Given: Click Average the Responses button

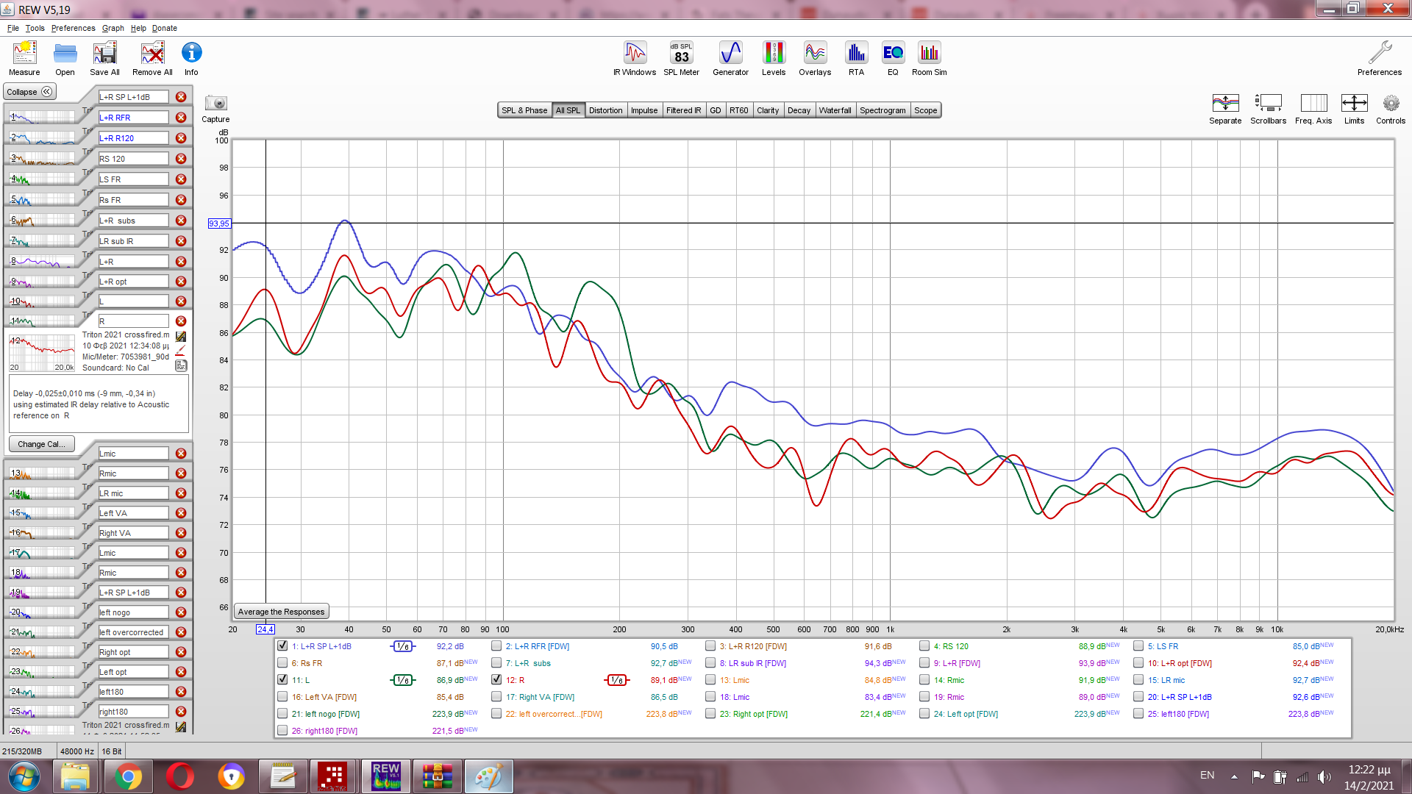Looking at the screenshot, I should pos(281,612).
